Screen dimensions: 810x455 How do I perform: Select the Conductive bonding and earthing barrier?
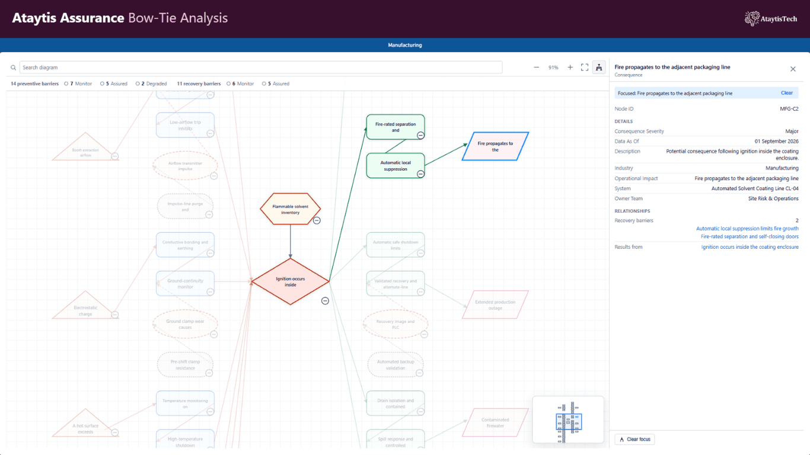(x=185, y=245)
